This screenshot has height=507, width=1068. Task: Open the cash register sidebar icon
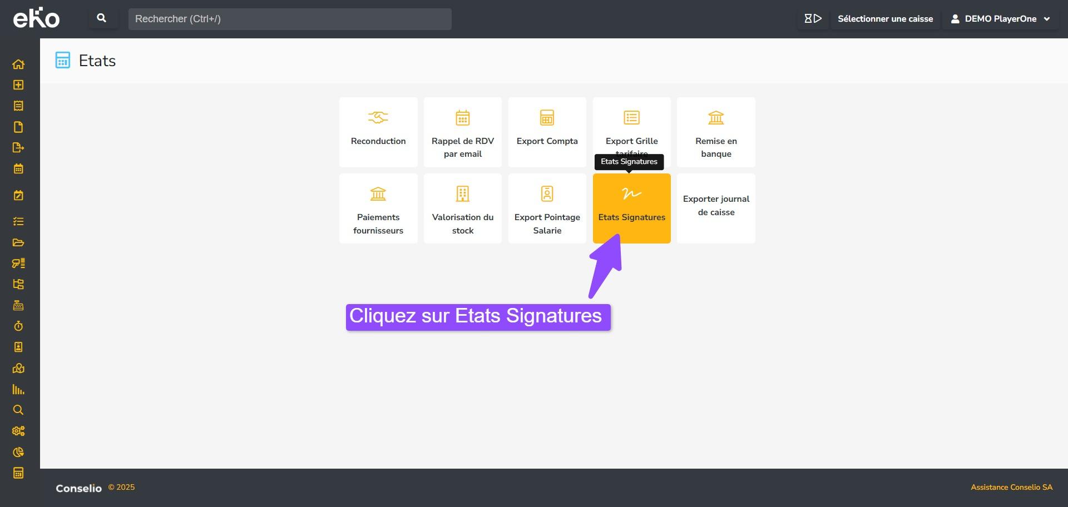(x=18, y=305)
